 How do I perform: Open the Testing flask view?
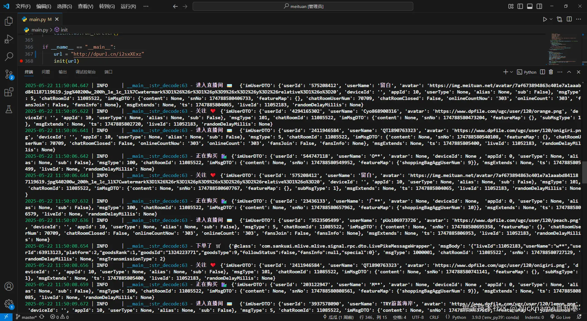9,109
